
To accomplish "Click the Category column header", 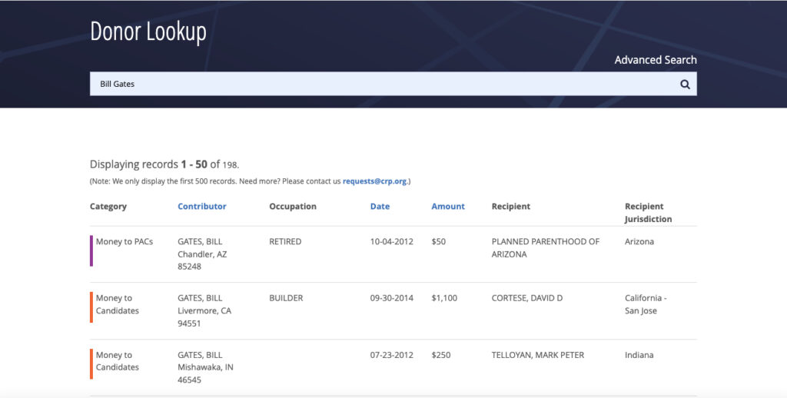I will tap(108, 206).
